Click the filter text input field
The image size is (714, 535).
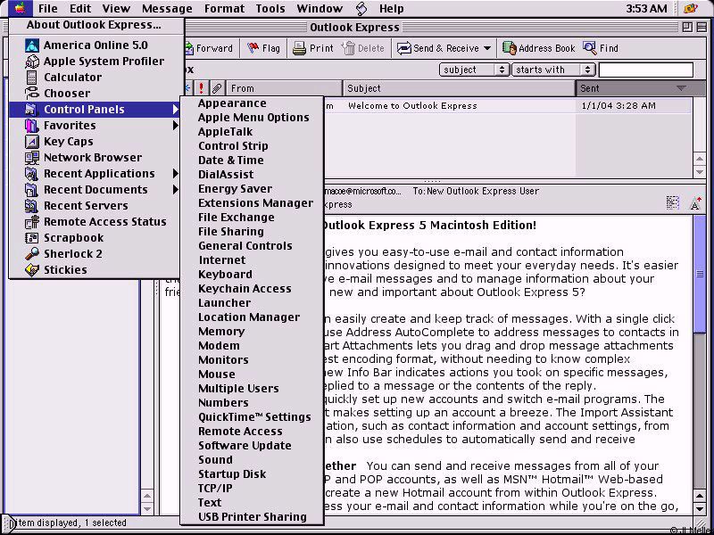click(x=645, y=70)
